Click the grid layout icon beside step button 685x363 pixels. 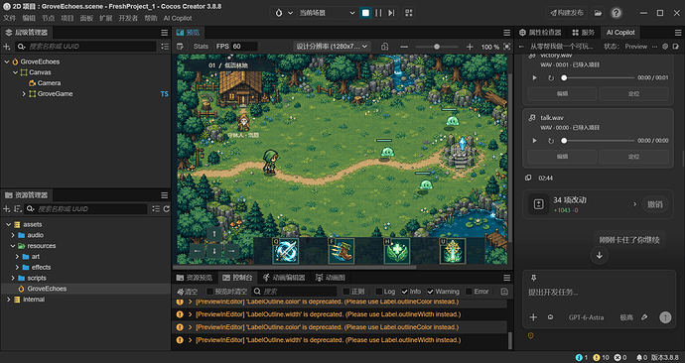point(408,13)
